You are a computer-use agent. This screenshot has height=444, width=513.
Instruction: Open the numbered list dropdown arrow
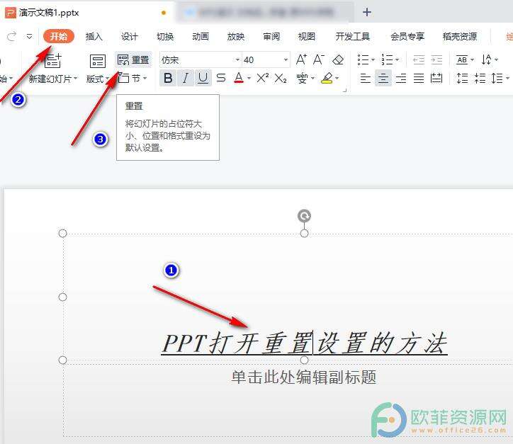pyautogui.click(x=398, y=59)
